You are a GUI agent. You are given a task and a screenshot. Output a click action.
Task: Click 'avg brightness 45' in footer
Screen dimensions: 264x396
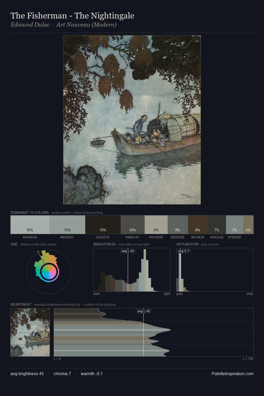click(27, 374)
